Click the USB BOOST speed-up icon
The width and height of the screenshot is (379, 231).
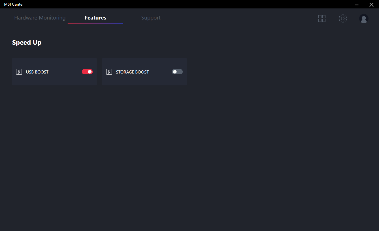(19, 72)
